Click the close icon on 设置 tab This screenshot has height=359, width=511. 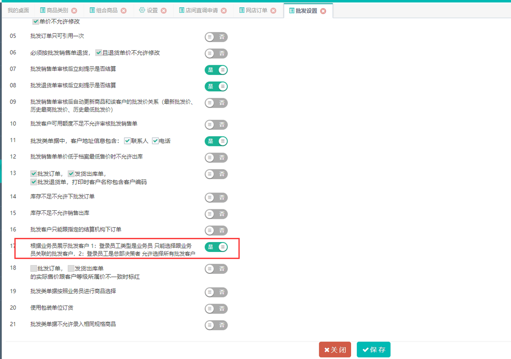(x=164, y=10)
